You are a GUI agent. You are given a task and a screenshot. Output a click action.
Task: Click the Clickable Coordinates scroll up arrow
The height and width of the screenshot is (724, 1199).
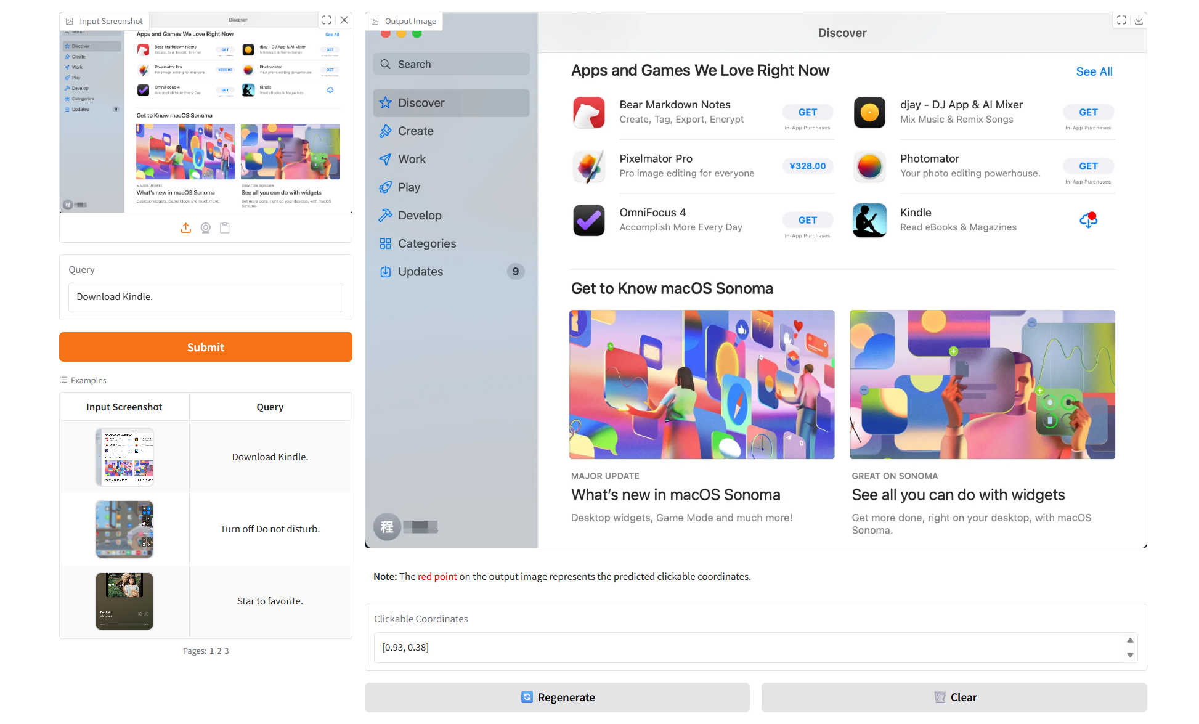tap(1130, 640)
